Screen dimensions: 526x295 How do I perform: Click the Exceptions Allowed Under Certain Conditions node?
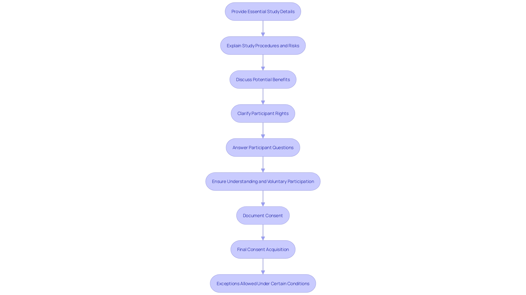click(x=263, y=283)
